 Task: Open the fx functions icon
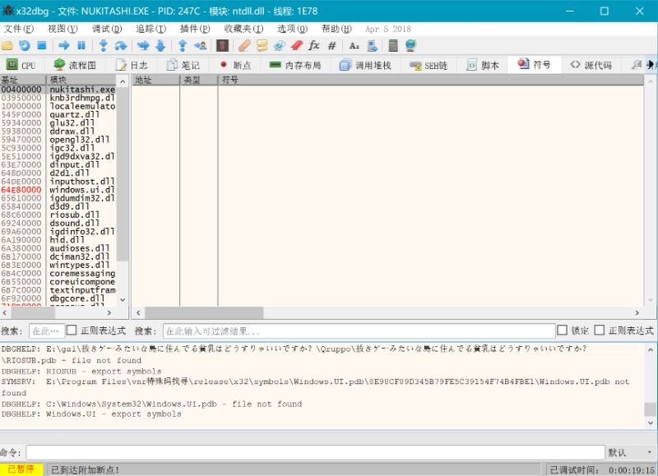(313, 46)
